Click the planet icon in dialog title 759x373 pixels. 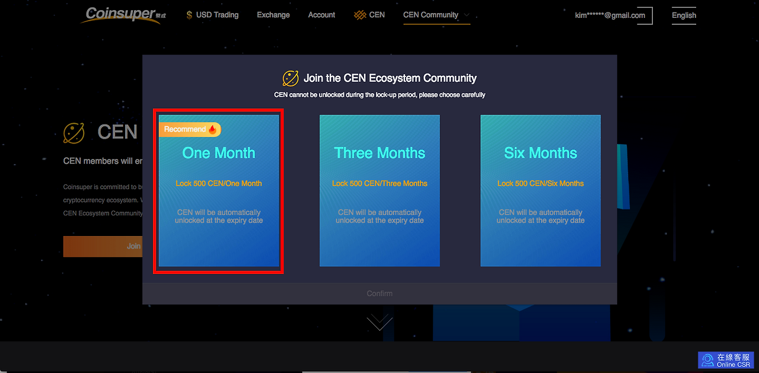[x=291, y=78]
